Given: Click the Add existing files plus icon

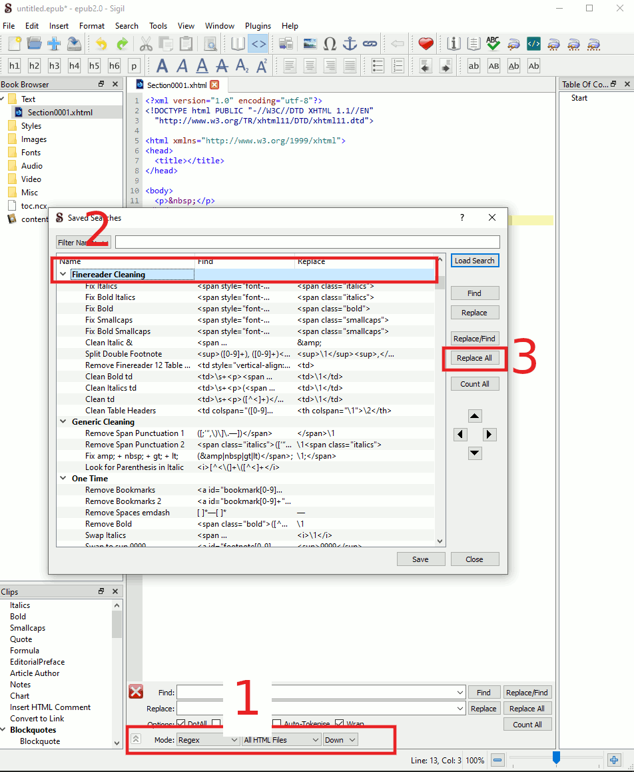Looking at the screenshot, I should click(x=54, y=44).
